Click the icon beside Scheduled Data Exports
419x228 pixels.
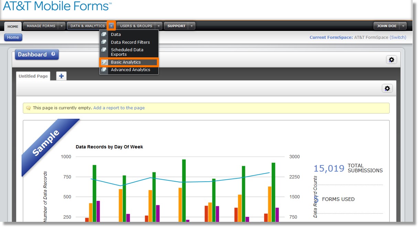[x=104, y=50]
